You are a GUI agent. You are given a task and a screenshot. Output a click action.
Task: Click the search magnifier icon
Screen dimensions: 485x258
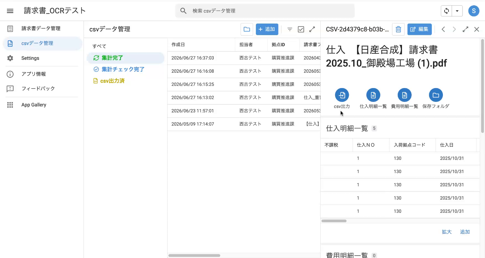(183, 11)
